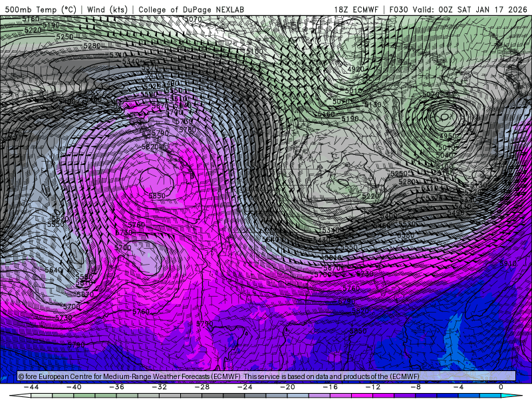Click the -40 color scale label

(74, 387)
